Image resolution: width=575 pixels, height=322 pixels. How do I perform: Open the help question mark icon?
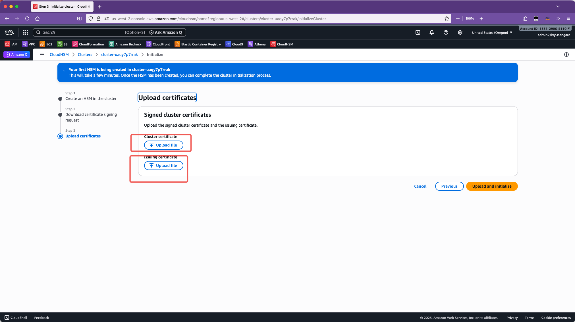[446, 32]
